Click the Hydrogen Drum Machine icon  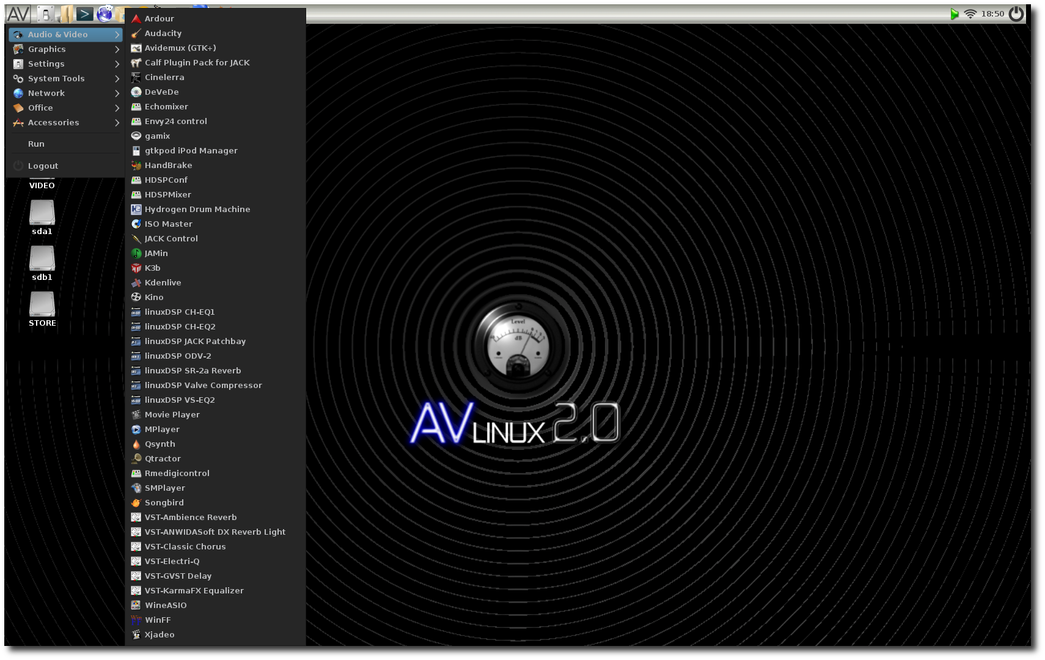coord(136,210)
